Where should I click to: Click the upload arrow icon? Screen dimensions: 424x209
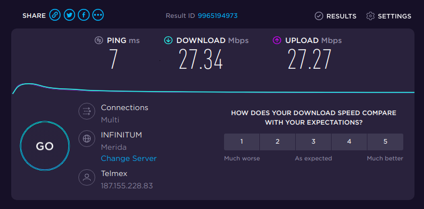[277, 40]
